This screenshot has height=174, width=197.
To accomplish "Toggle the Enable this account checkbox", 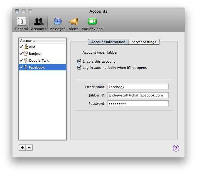I will point(80,61).
